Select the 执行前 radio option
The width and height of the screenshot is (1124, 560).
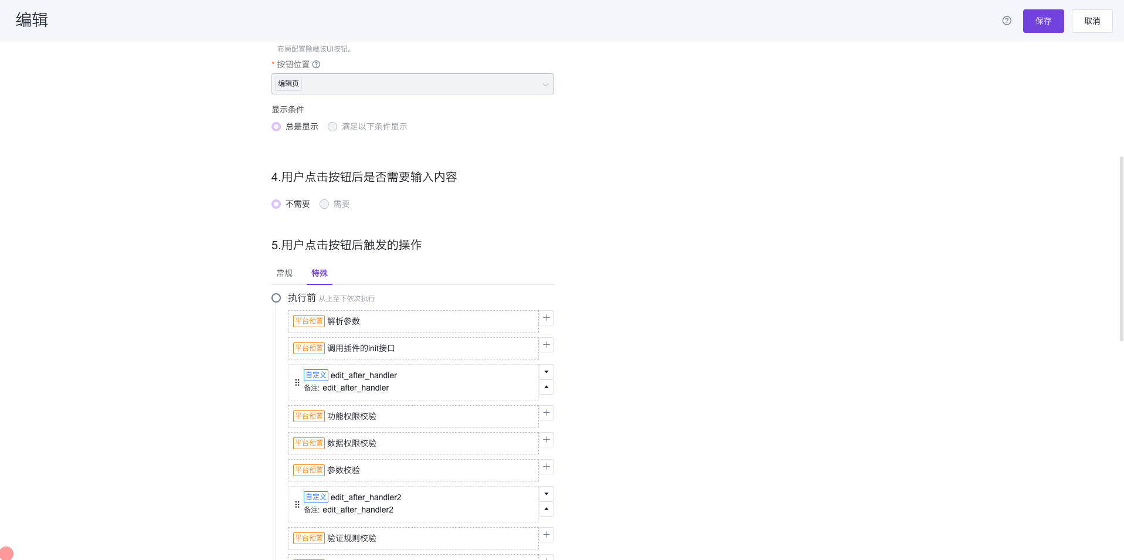coord(276,297)
